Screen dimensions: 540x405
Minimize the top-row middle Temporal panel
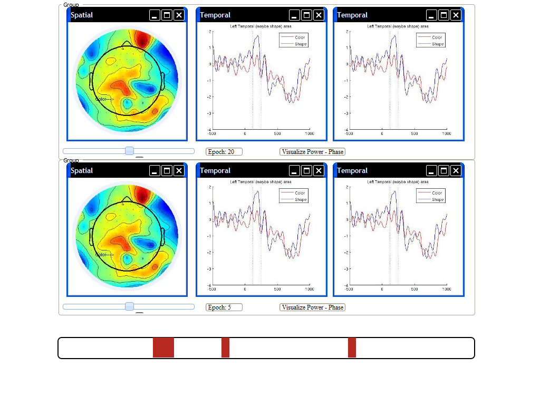[294, 15]
